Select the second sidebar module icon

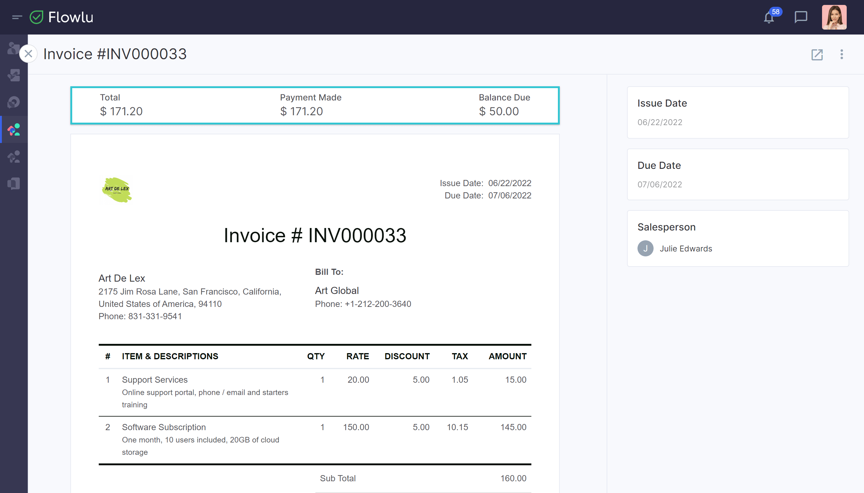coord(14,75)
